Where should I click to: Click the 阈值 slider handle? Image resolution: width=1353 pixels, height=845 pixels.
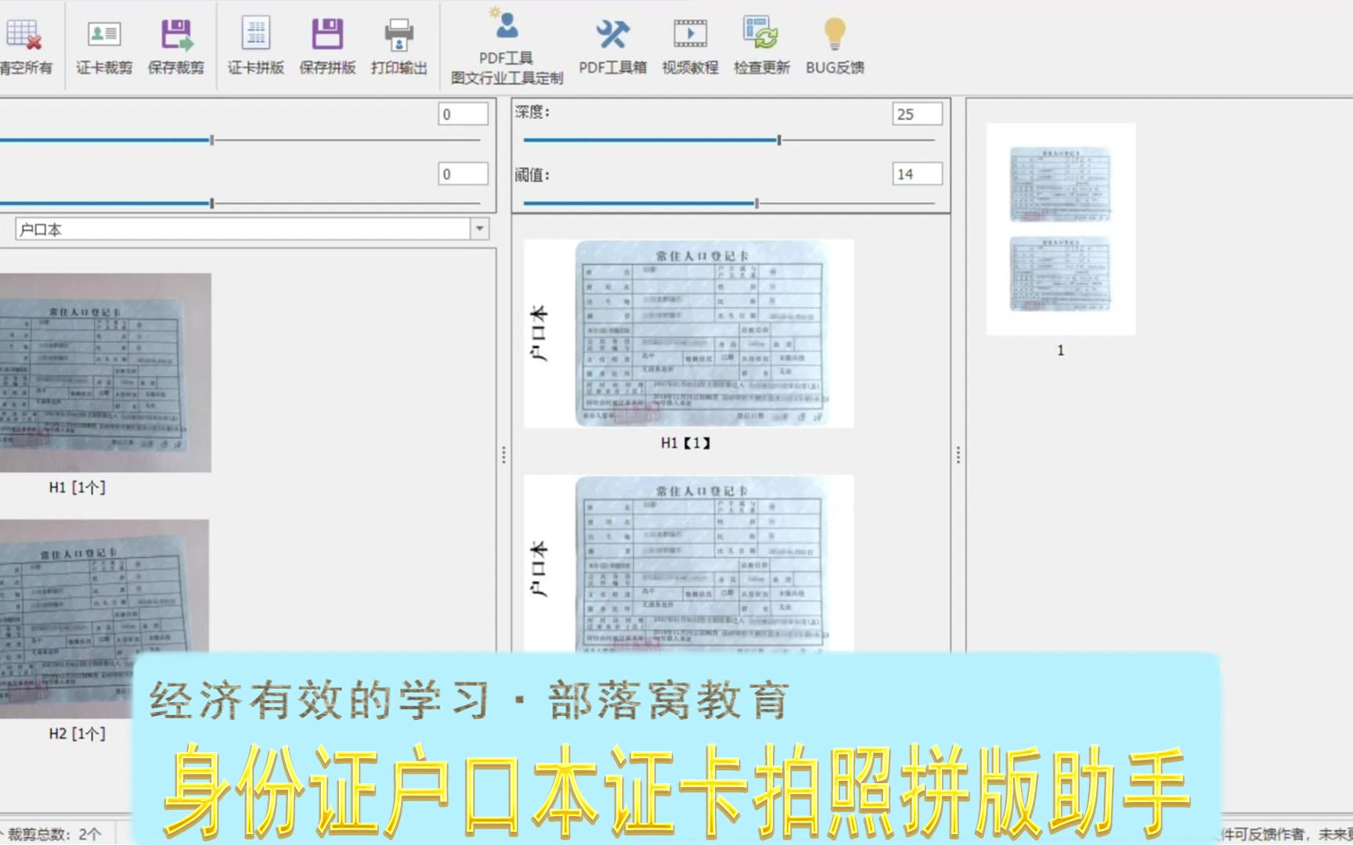(757, 203)
